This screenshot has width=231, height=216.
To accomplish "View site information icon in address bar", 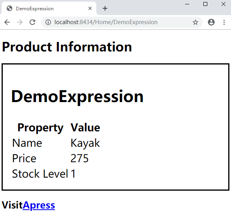I will 48,22.
